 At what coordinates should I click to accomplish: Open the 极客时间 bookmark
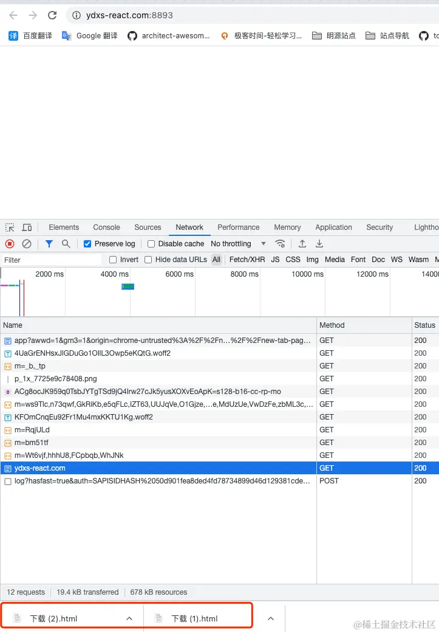[x=261, y=36]
